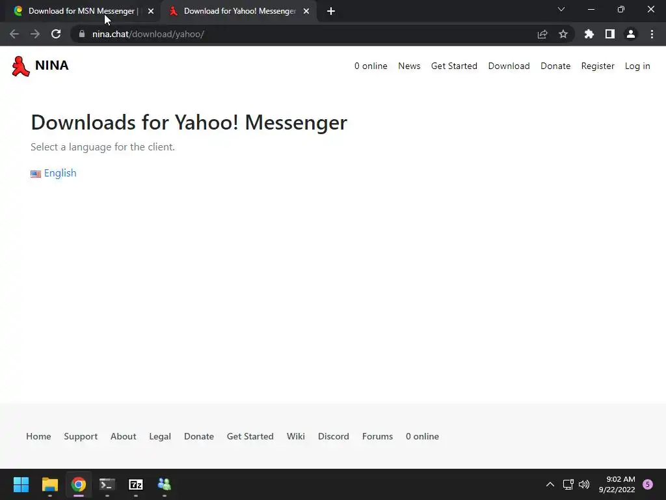Click the Chrome taskbar icon

[x=79, y=484]
